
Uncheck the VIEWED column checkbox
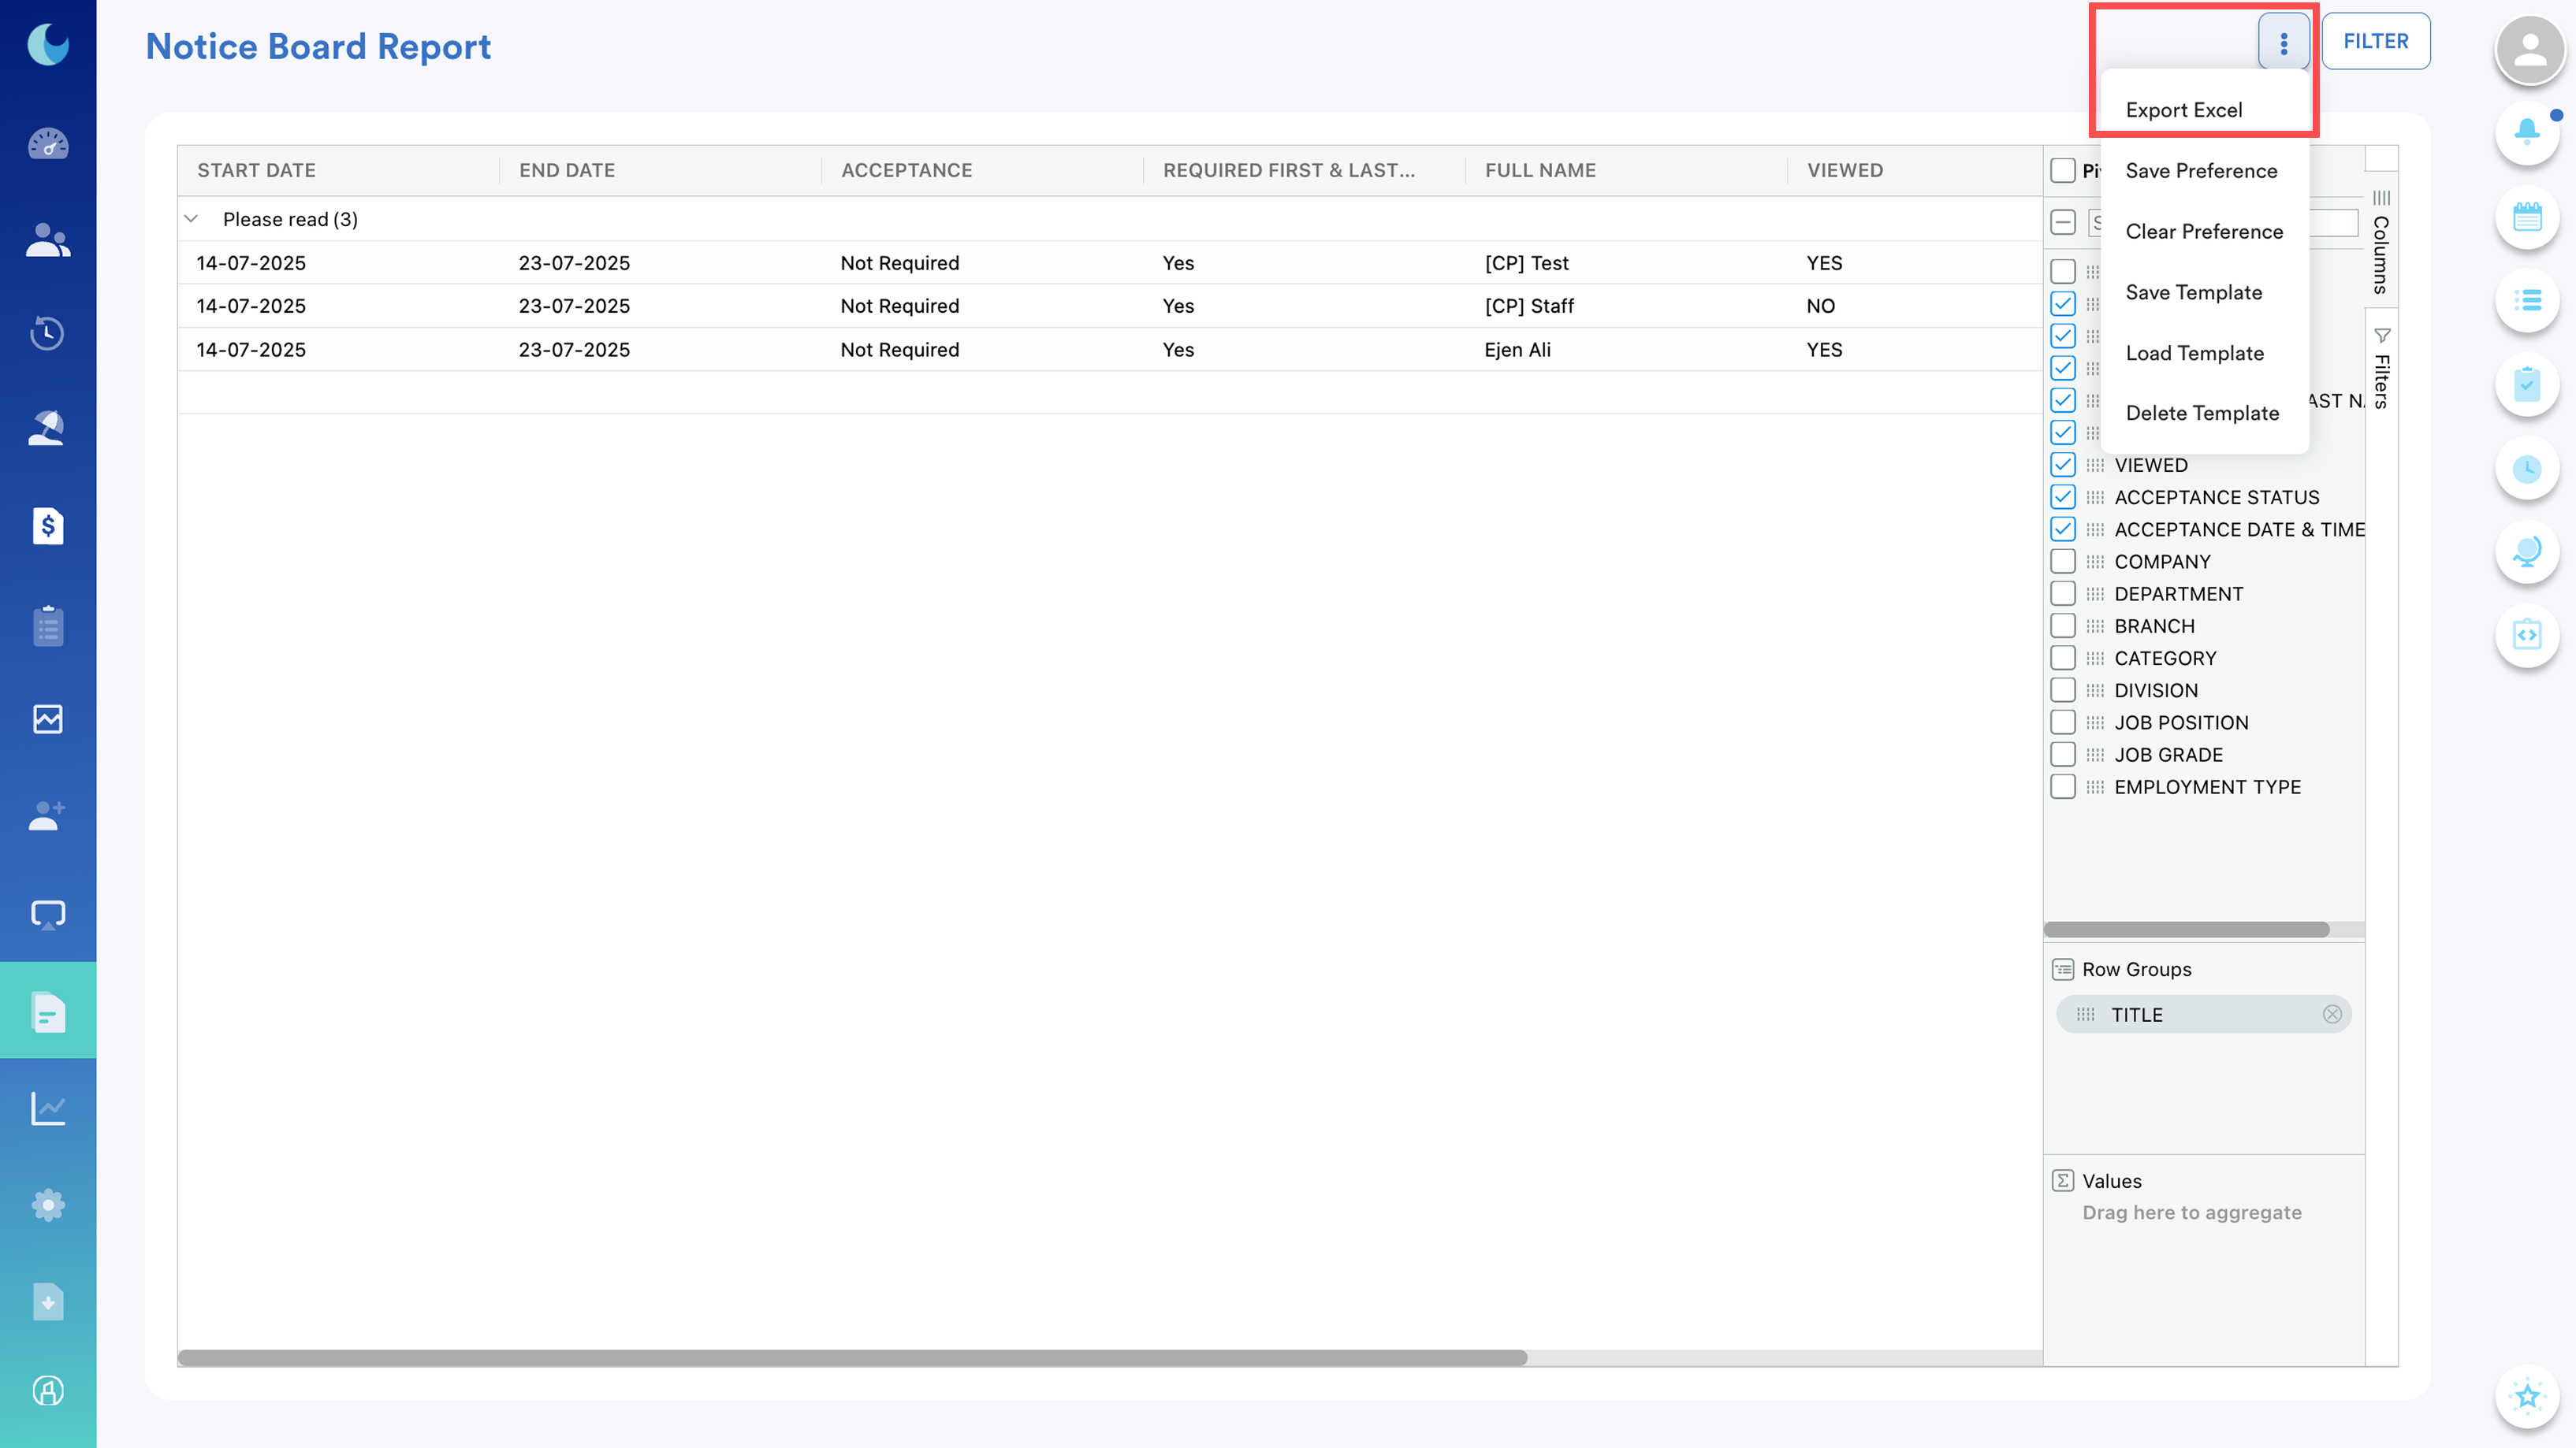pyautogui.click(x=2062, y=465)
